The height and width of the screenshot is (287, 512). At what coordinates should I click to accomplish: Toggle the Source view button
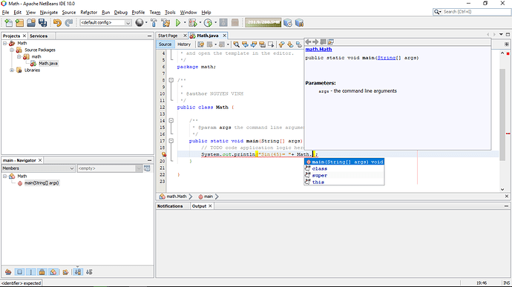tap(165, 44)
